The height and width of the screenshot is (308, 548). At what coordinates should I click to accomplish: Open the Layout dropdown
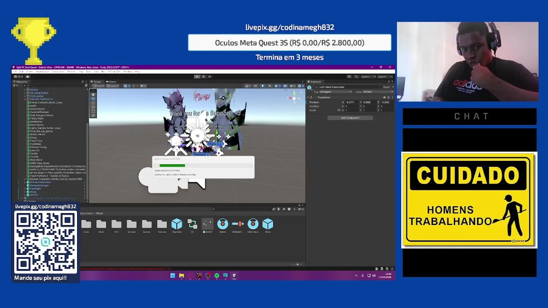[385, 77]
